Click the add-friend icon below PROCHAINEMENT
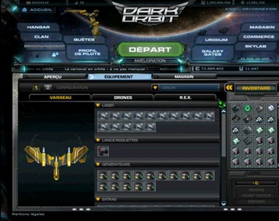The image size is (279, 221). coord(55,55)
